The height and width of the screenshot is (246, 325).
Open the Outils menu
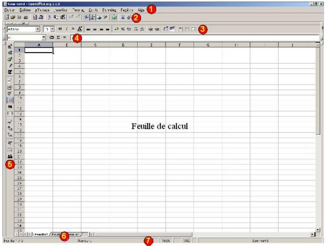93,10
